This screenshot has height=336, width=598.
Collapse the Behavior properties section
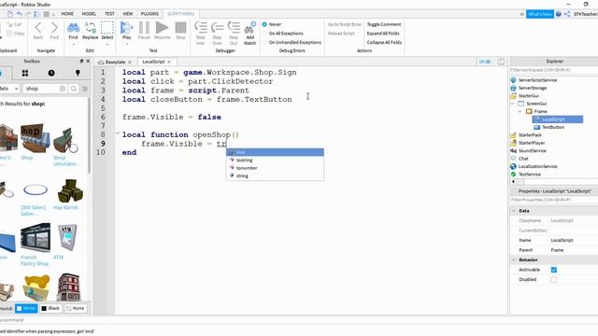pyautogui.click(x=514, y=259)
